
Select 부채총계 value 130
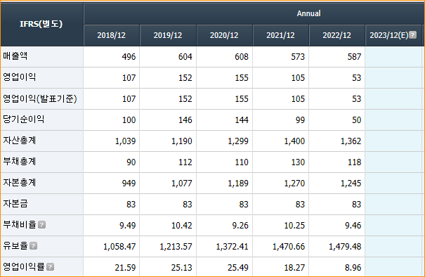298,162
